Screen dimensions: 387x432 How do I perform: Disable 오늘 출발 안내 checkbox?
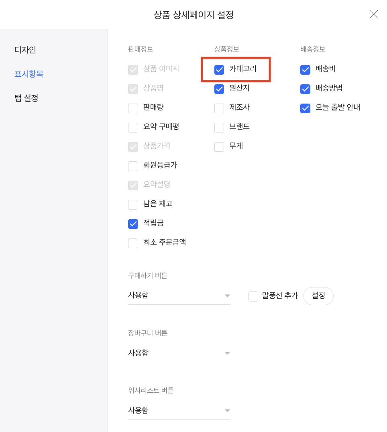click(x=306, y=108)
